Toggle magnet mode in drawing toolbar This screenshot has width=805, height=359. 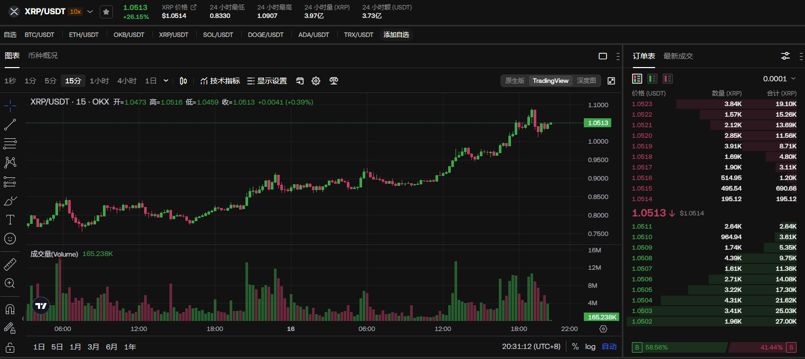pos(10,309)
